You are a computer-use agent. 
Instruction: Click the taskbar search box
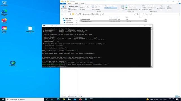(25, 99)
